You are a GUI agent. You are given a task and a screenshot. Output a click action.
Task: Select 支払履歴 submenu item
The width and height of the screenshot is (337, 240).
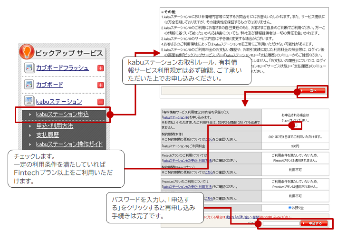(48, 135)
